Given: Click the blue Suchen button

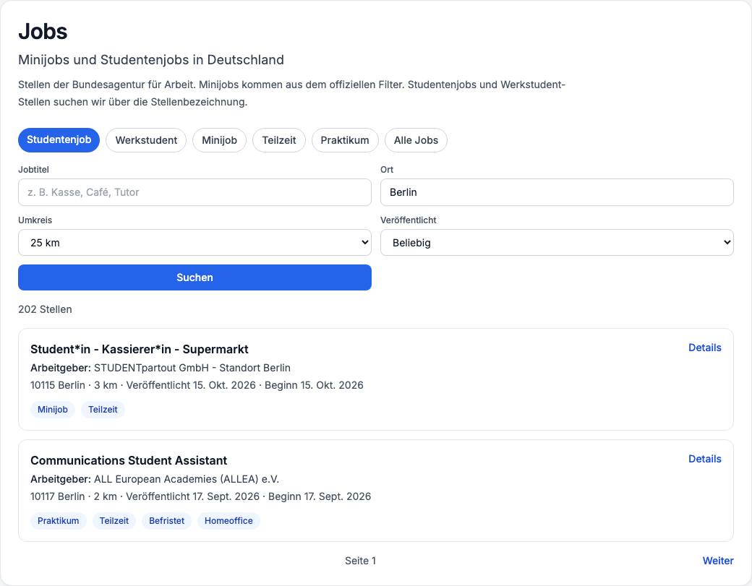Looking at the screenshot, I should (195, 277).
